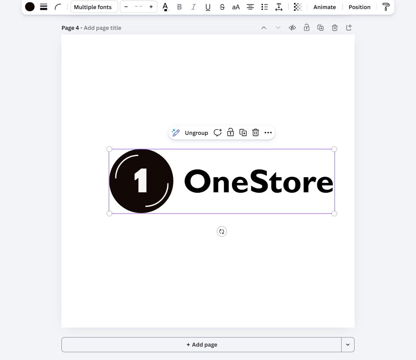
Task: Ungroup the selected logo elements
Action: 196,133
